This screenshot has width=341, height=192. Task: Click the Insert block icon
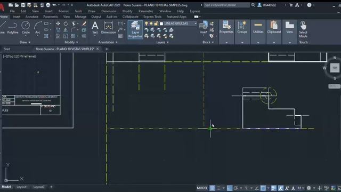click(204, 27)
